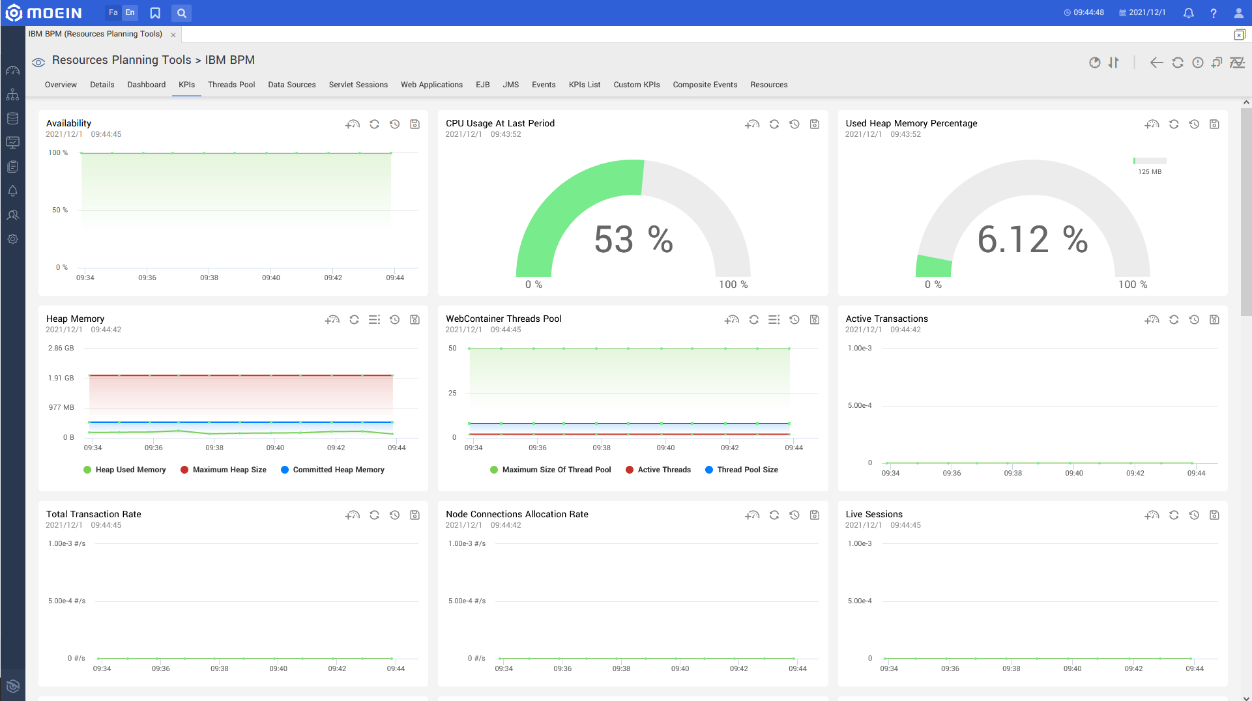
Task: Save the Active Transactions chart
Action: pos(1214,320)
